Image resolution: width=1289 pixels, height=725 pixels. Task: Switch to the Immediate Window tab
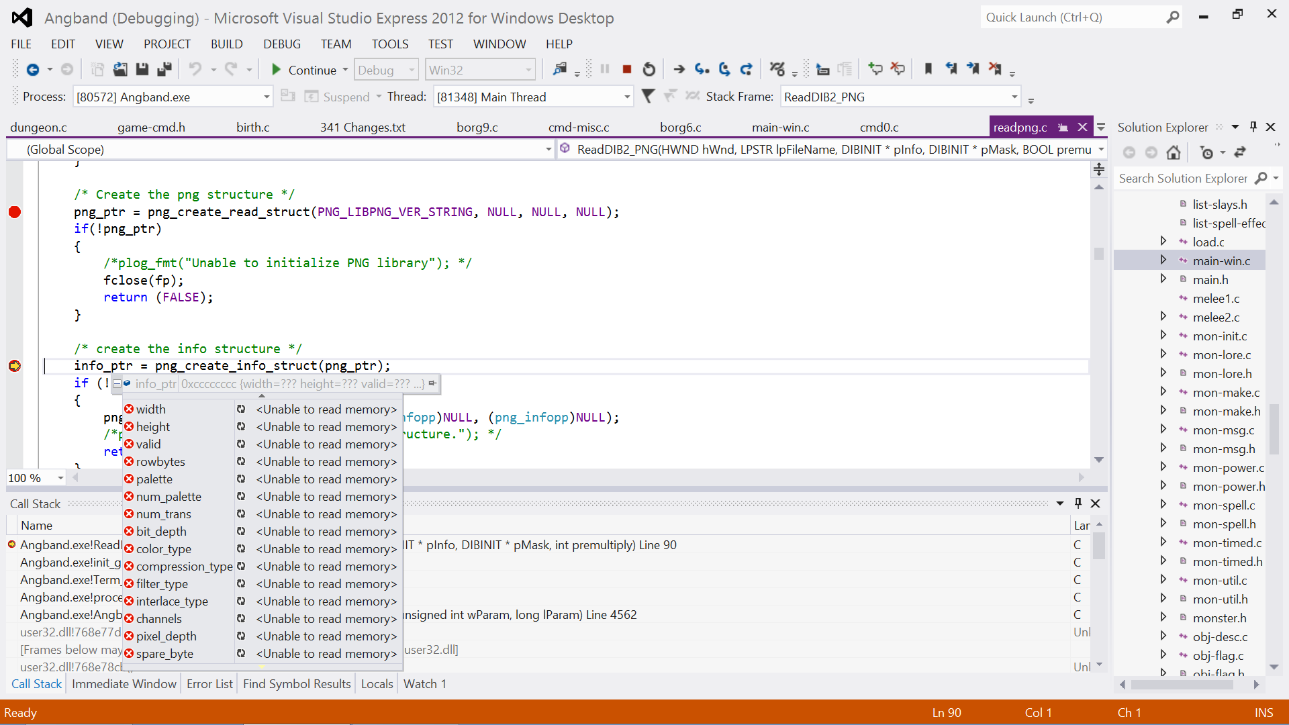pos(124,684)
